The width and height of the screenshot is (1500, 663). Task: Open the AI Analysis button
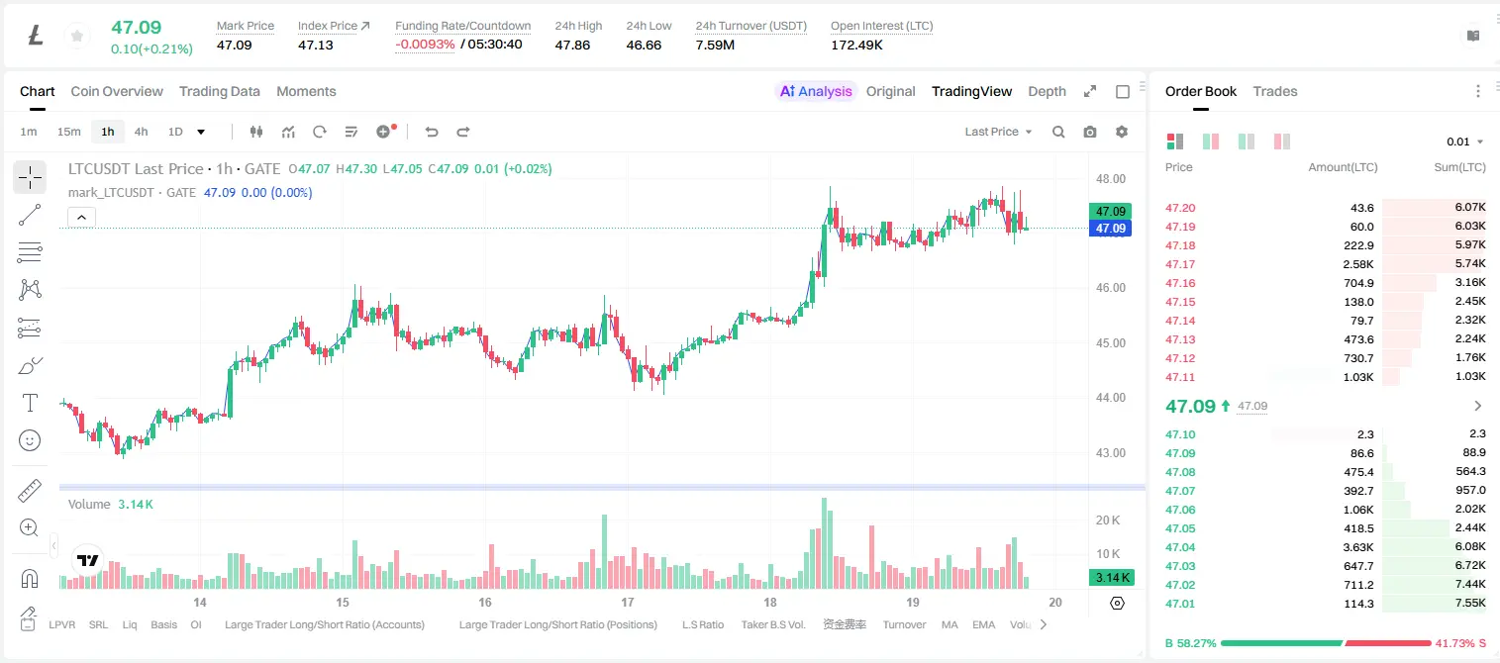pyautogui.click(x=816, y=91)
